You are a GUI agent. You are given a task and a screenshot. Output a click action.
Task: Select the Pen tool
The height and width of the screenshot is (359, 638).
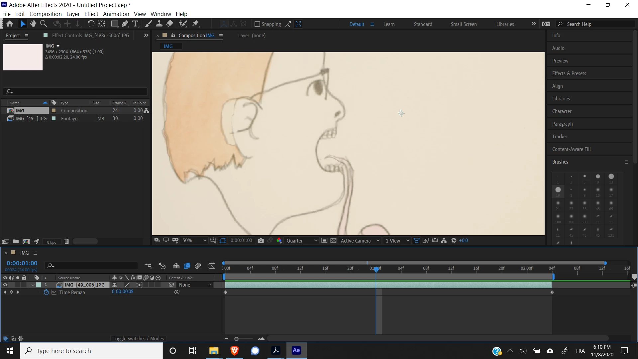(x=125, y=24)
